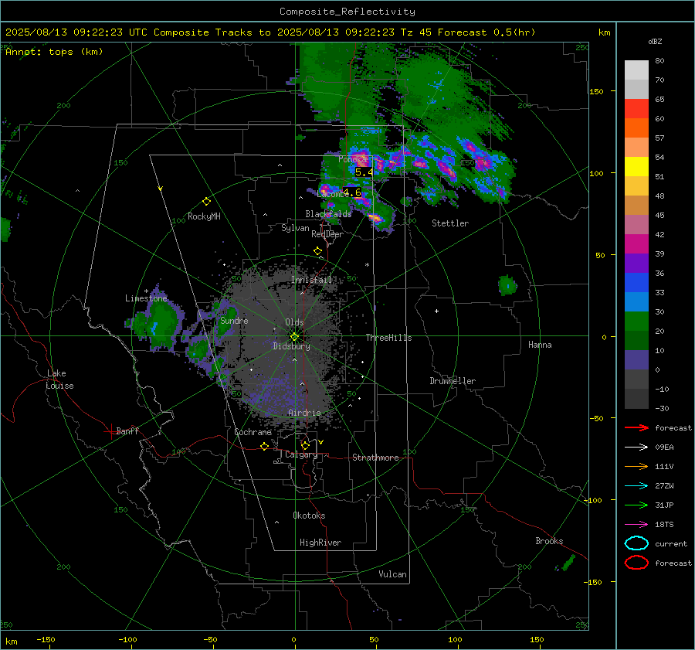Click the yellow diamond marker near RockyMH
Image resolution: width=695 pixels, height=650 pixels.
[x=206, y=202]
